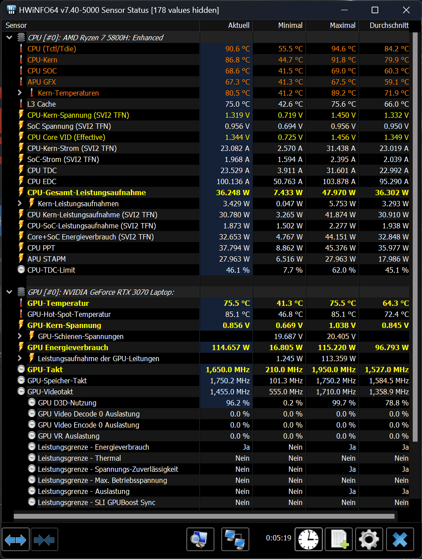
Task: Expand the Kern-Leistungsaufnahmen subgroup
Action: click(19, 204)
